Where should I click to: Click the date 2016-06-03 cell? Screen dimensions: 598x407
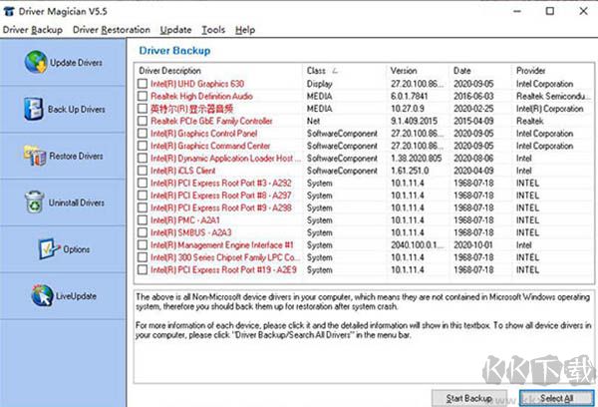(472, 96)
